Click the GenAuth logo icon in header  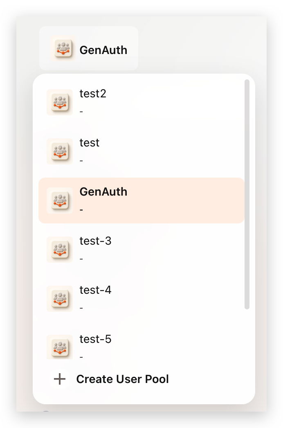coord(63,48)
